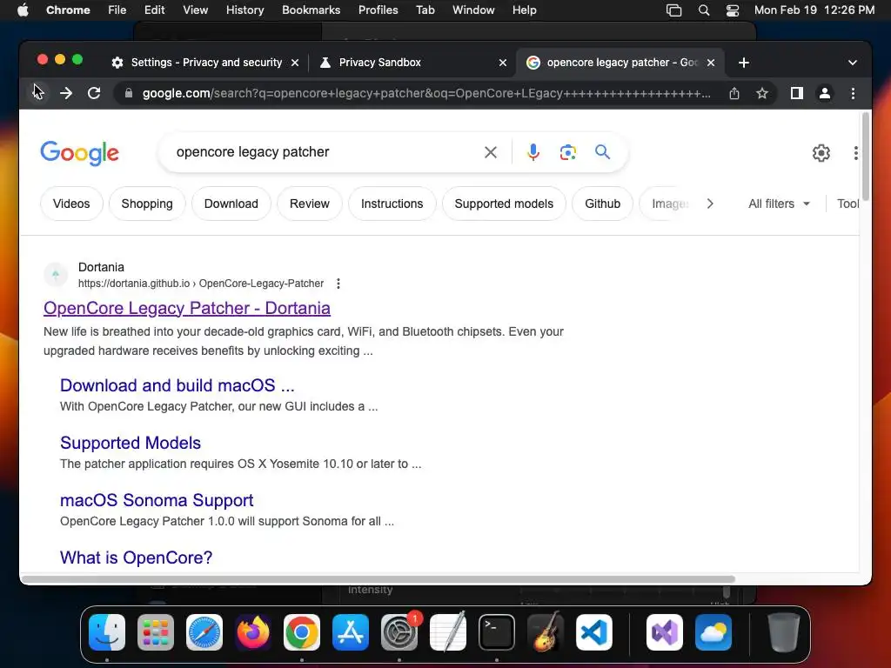This screenshot has width=891, height=668.
Task: Select the Download filter chip
Action: coord(231,204)
